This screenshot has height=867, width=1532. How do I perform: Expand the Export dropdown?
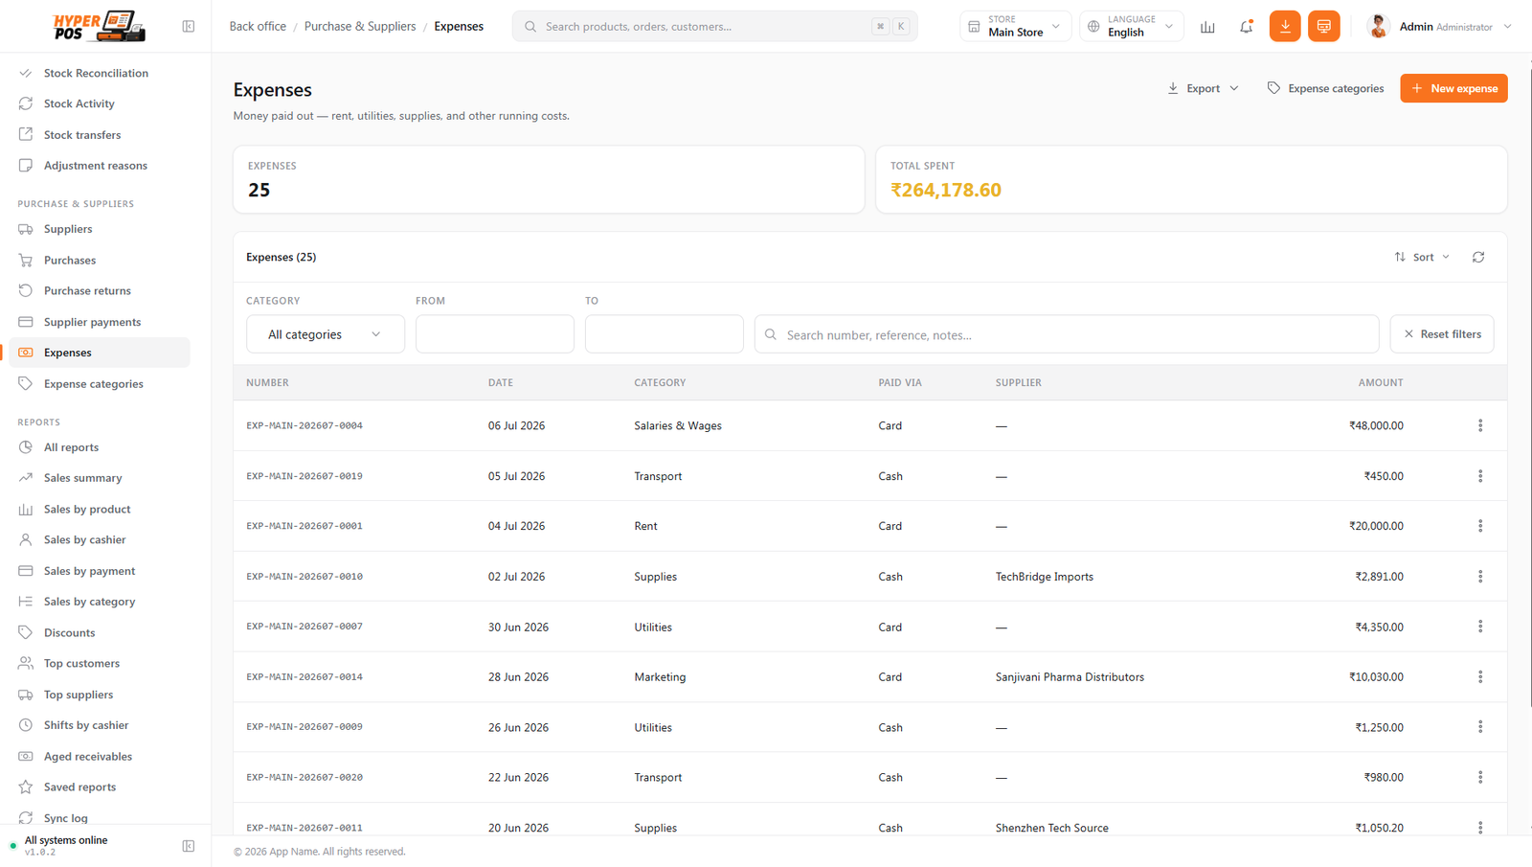click(1203, 88)
